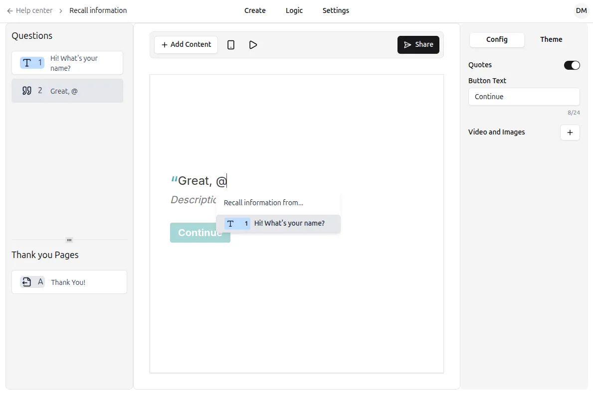Open the Create menu
The image size is (593, 394).
point(255,10)
